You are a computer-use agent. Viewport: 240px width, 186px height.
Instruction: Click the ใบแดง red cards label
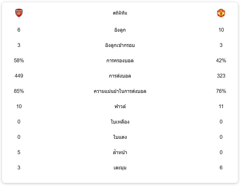pos(120,137)
